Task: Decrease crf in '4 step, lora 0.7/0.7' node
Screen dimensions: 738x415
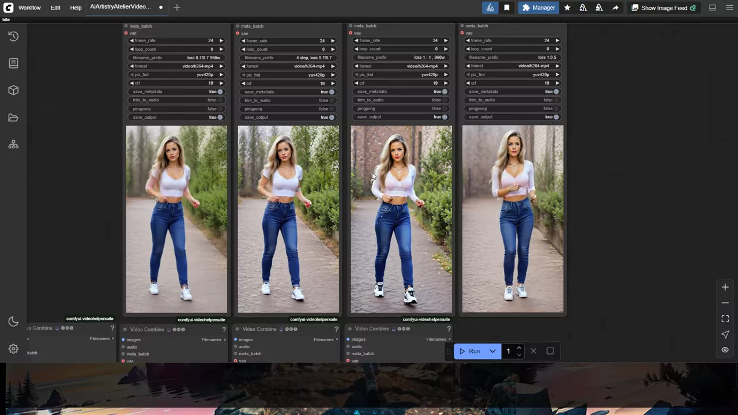Action: click(x=244, y=84)
